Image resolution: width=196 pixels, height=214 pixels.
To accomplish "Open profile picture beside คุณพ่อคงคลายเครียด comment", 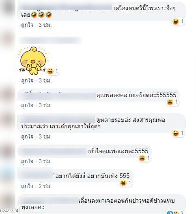I will pyautogui.click(x=8, y=95).
